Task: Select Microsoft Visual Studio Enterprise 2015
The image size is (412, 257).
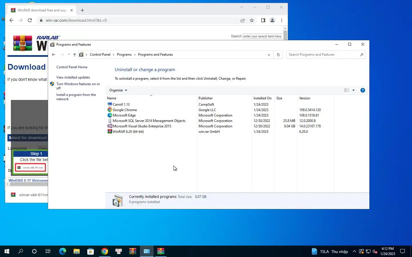Action: tap(142, 126)
